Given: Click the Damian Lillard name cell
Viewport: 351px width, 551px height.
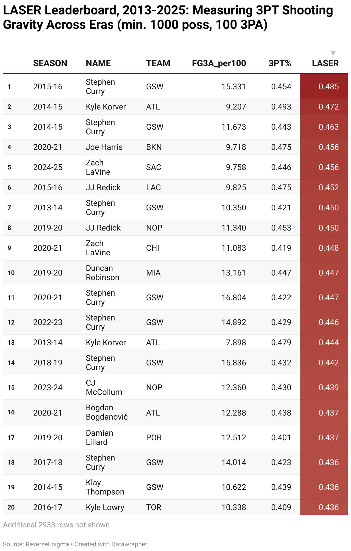Looking at the screenshot, I should tap(100, 437).
